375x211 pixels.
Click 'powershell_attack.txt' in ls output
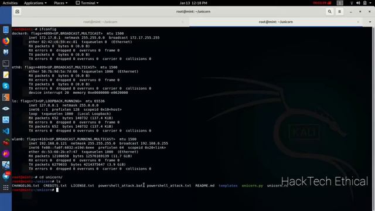point(169,186)
